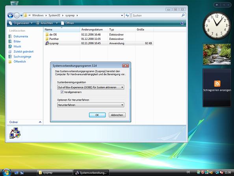Maximize the sysprep Explorer window
The image size is (234, 176).
[176, 9]
